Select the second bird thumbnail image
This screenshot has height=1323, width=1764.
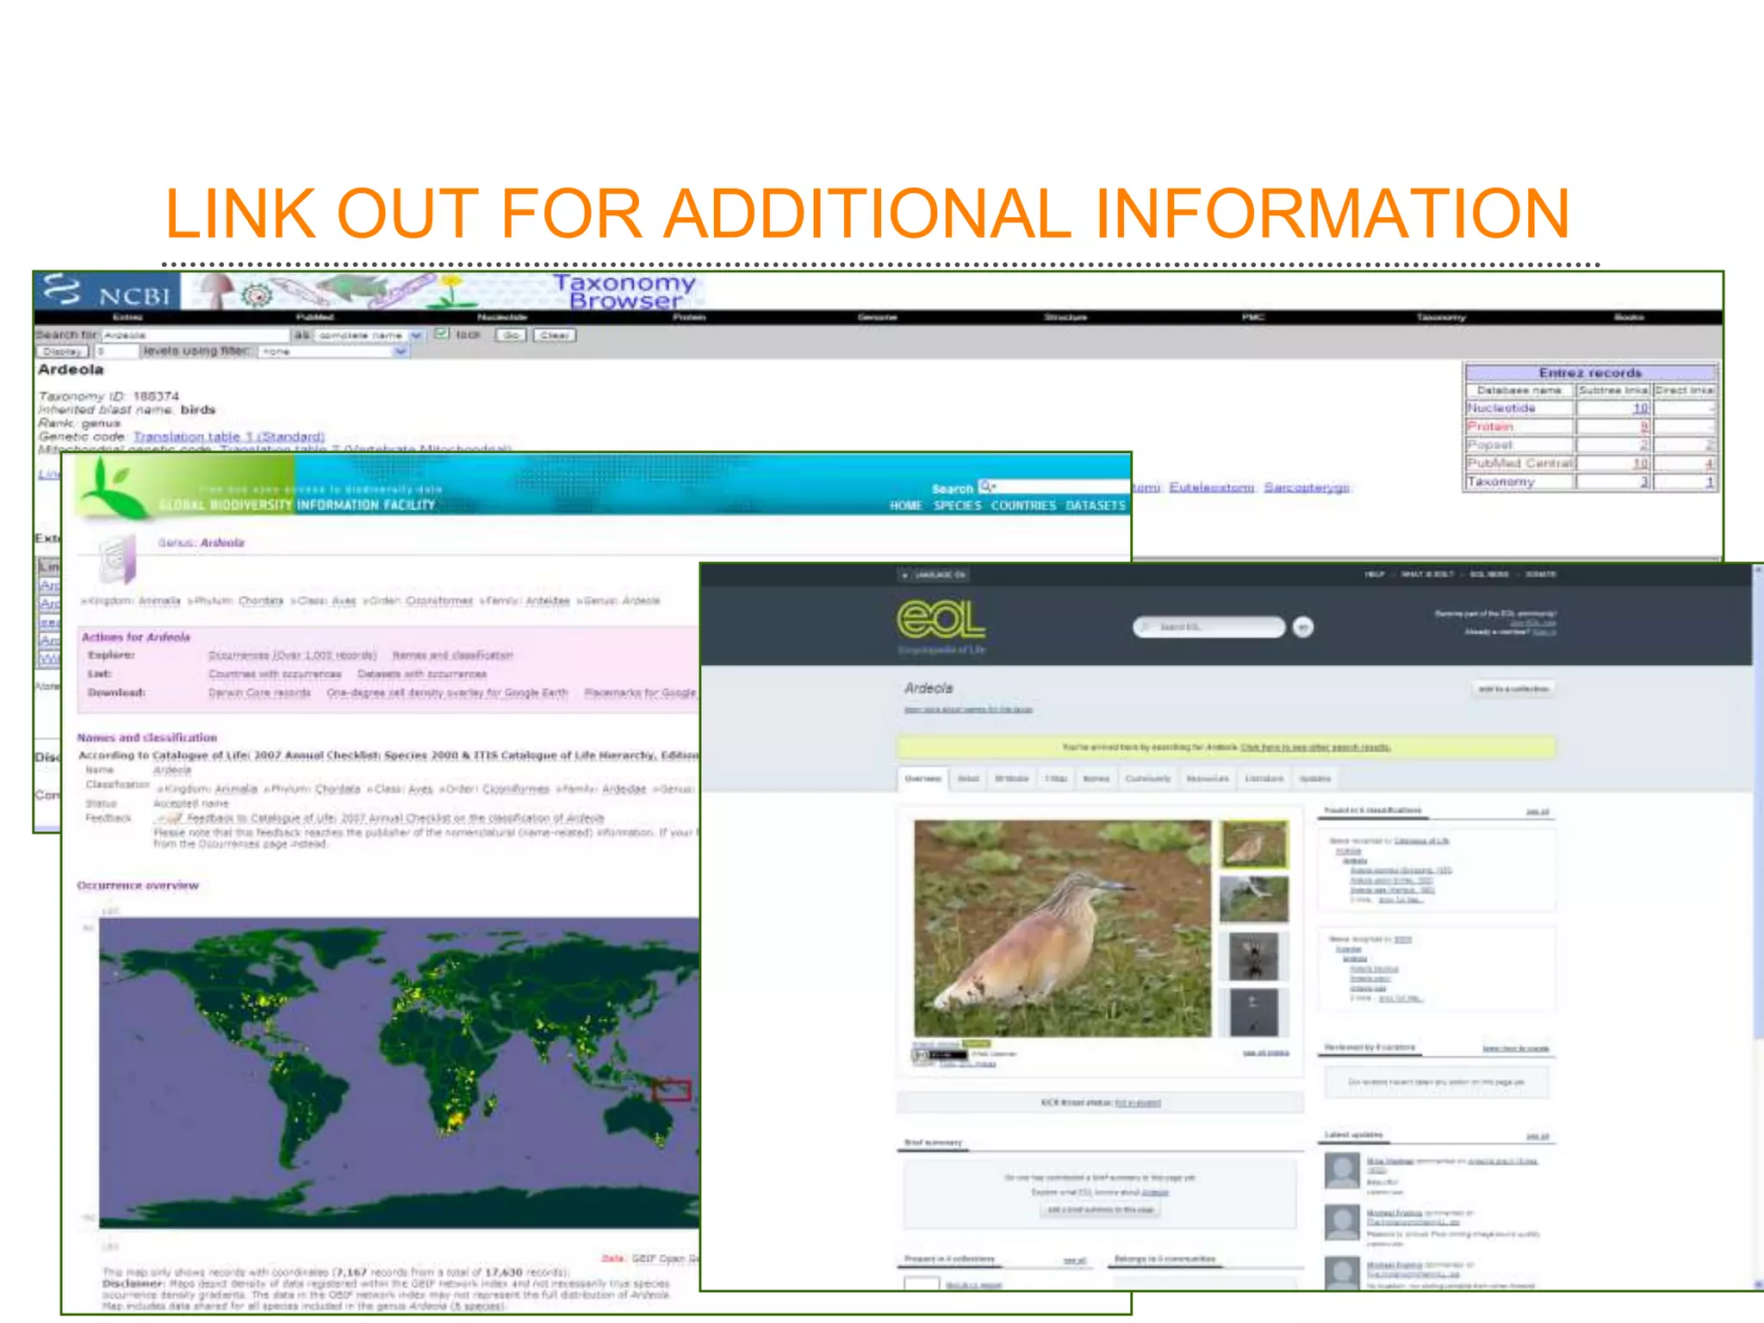[1254, 899]
